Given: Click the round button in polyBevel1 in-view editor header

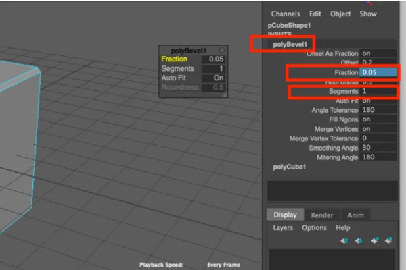Looking at the screenshot, I should (222, 50).
